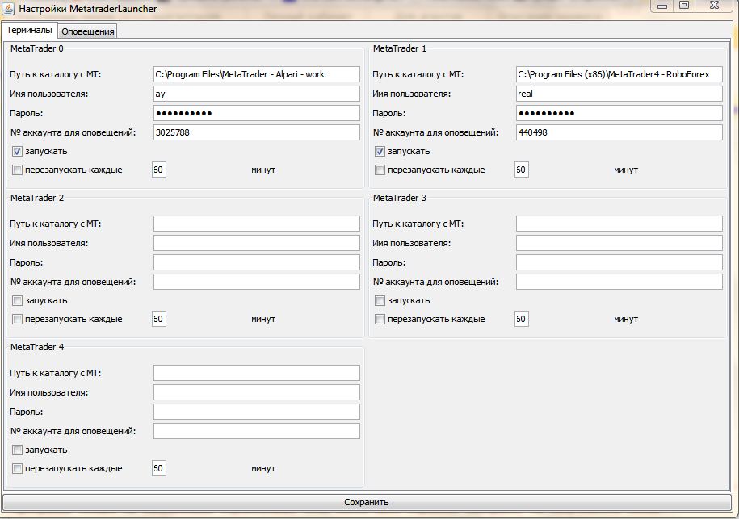Click MetaTrader 0 path field with Alpari

pos(256,74)
